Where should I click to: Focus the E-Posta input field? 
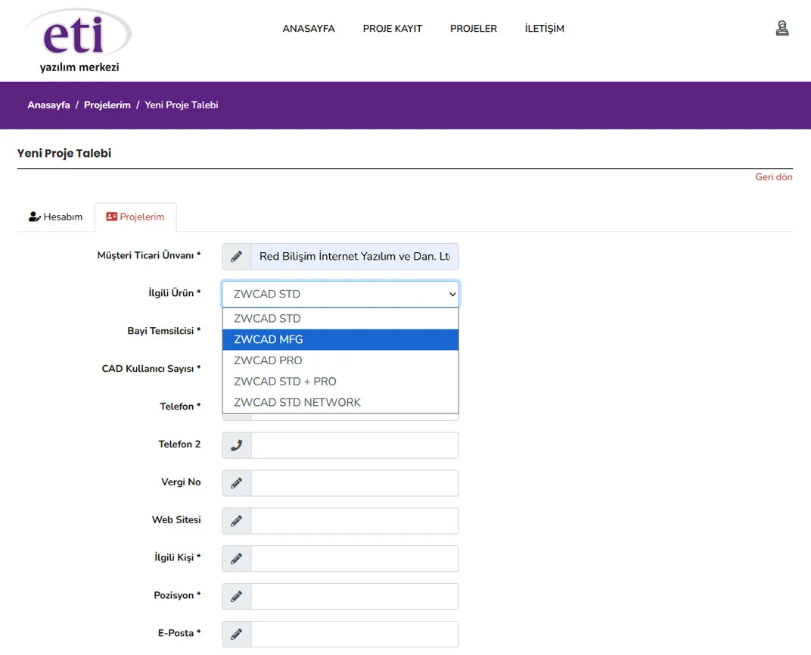point(355,635)
